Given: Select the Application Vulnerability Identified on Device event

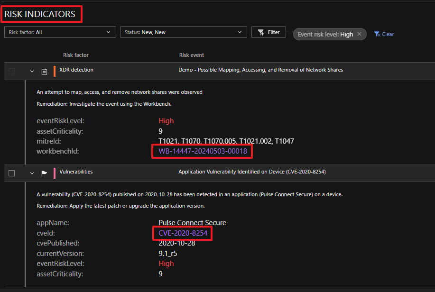Looking at the screenshot, I should point(251,172).
